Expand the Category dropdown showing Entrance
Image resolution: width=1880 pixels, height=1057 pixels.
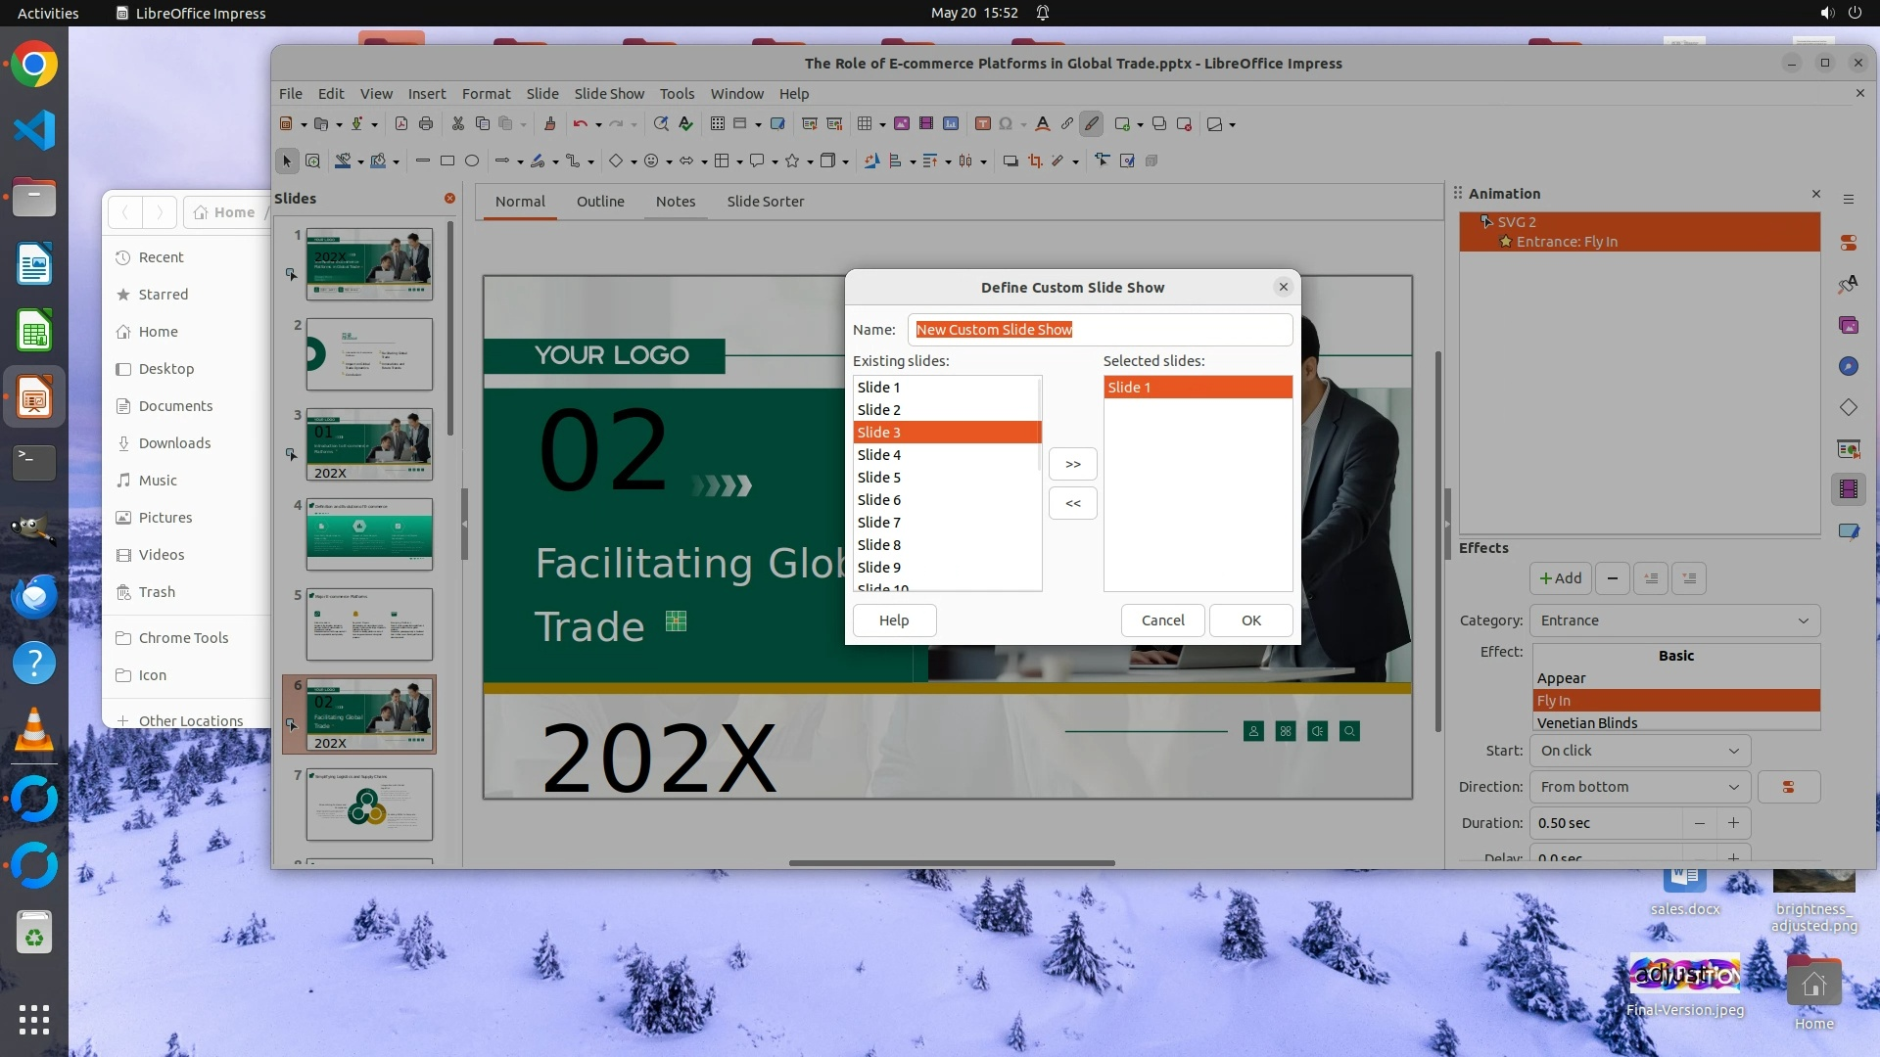click(x=1675, y=620)
